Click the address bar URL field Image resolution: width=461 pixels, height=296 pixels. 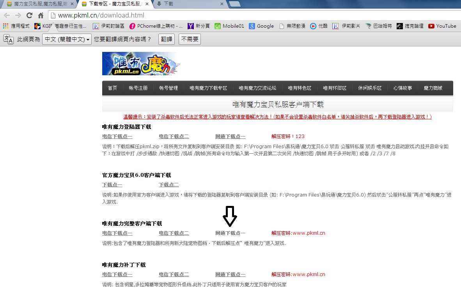point(234,16)
